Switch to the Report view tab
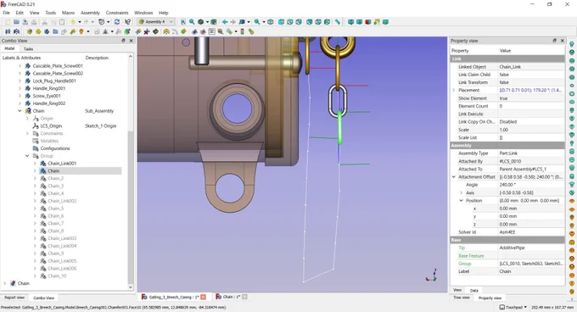 (14, 298)
